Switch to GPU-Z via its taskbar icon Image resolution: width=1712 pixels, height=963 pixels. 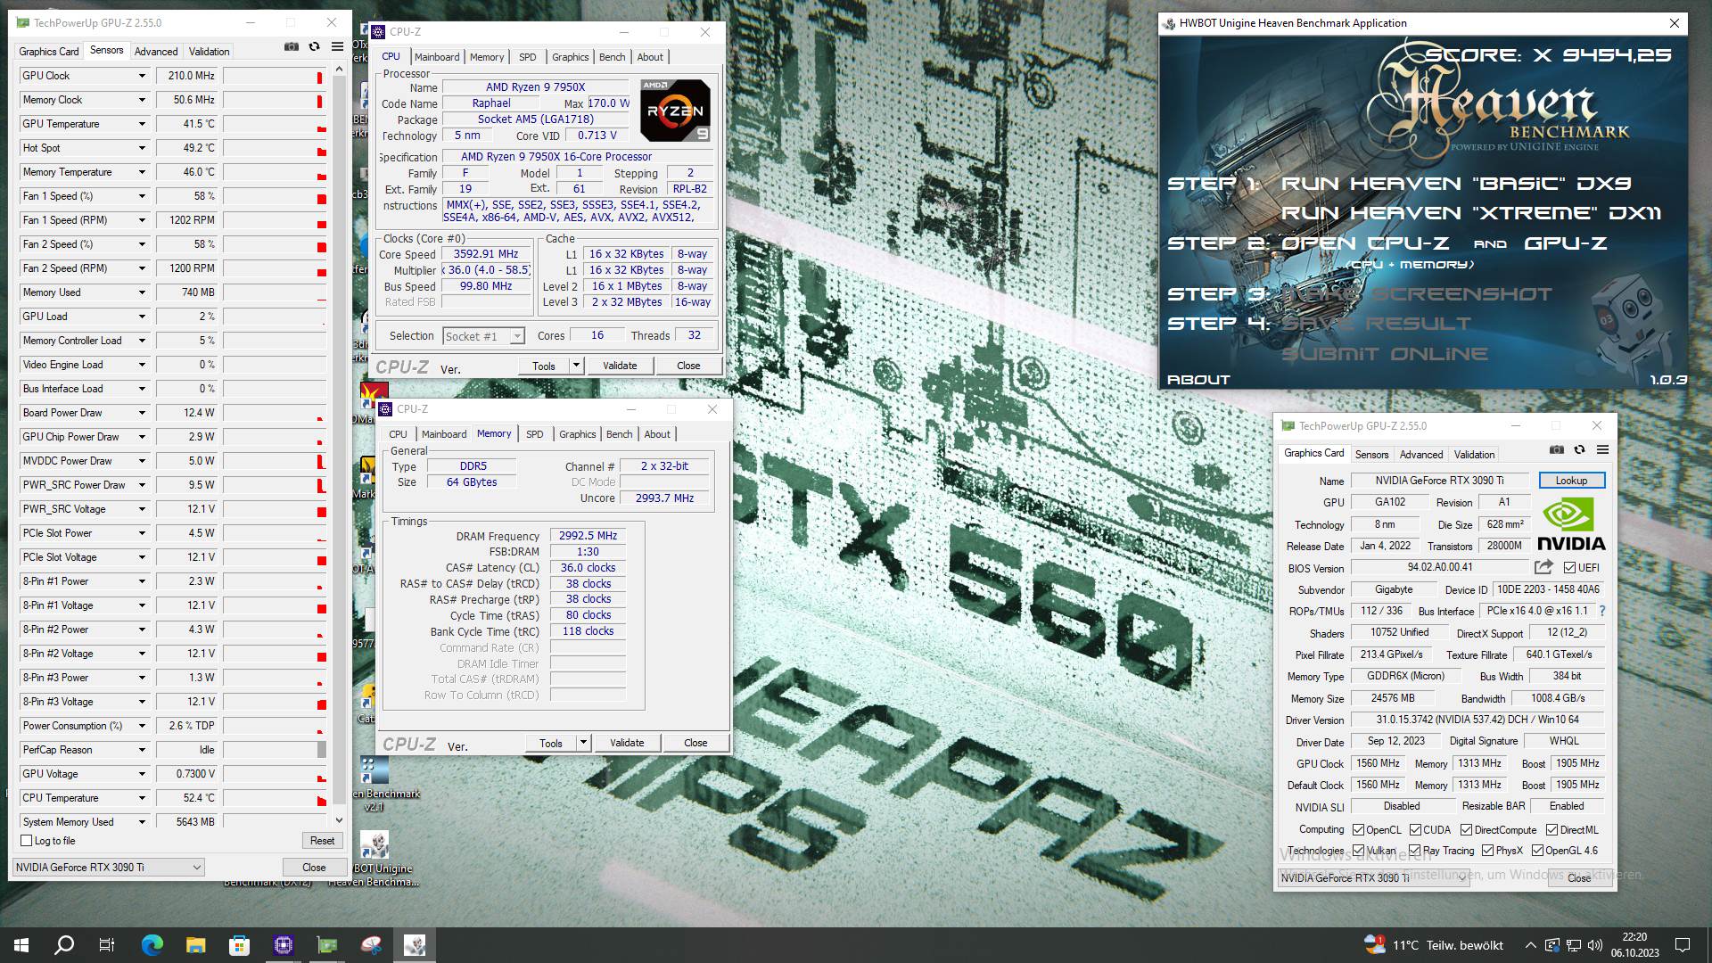click(327, 945)
